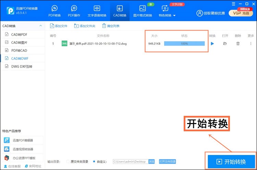The height and width of the screenshot is (170, 257).
Task: Select the 自定义 output radio button
Action: click(x=94, y=161)
